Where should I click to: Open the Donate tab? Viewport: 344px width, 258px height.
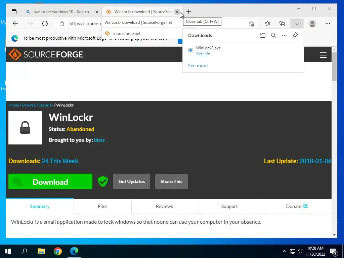click(297, 206)
